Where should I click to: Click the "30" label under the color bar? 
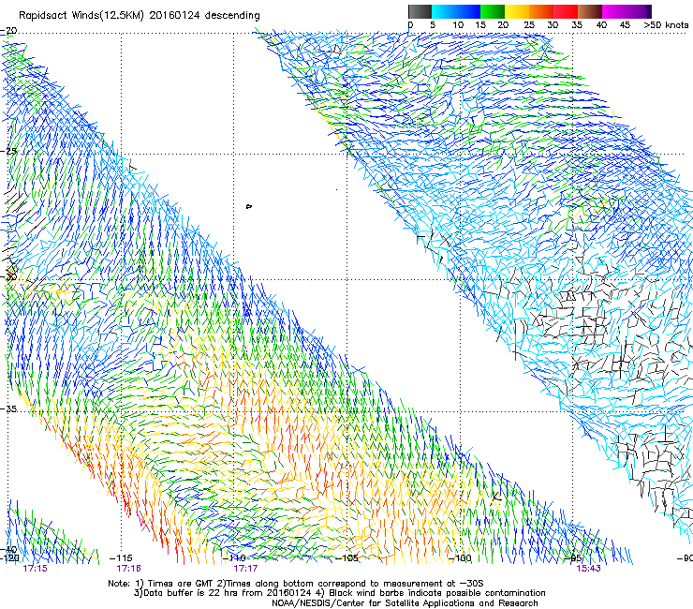point(553,25)
